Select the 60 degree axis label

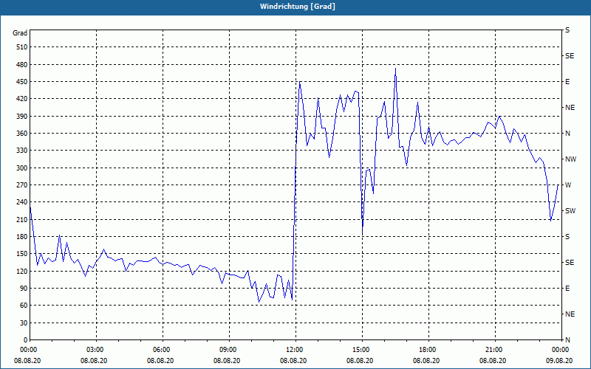(24, 306)
